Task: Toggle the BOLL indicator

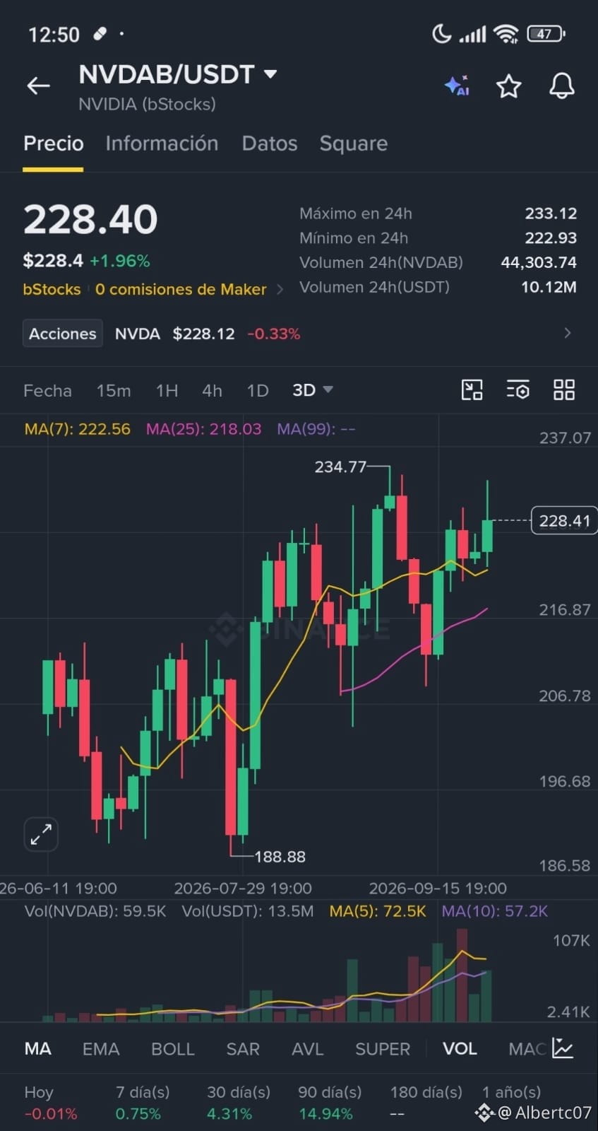Action: (x=172, y=1049)
